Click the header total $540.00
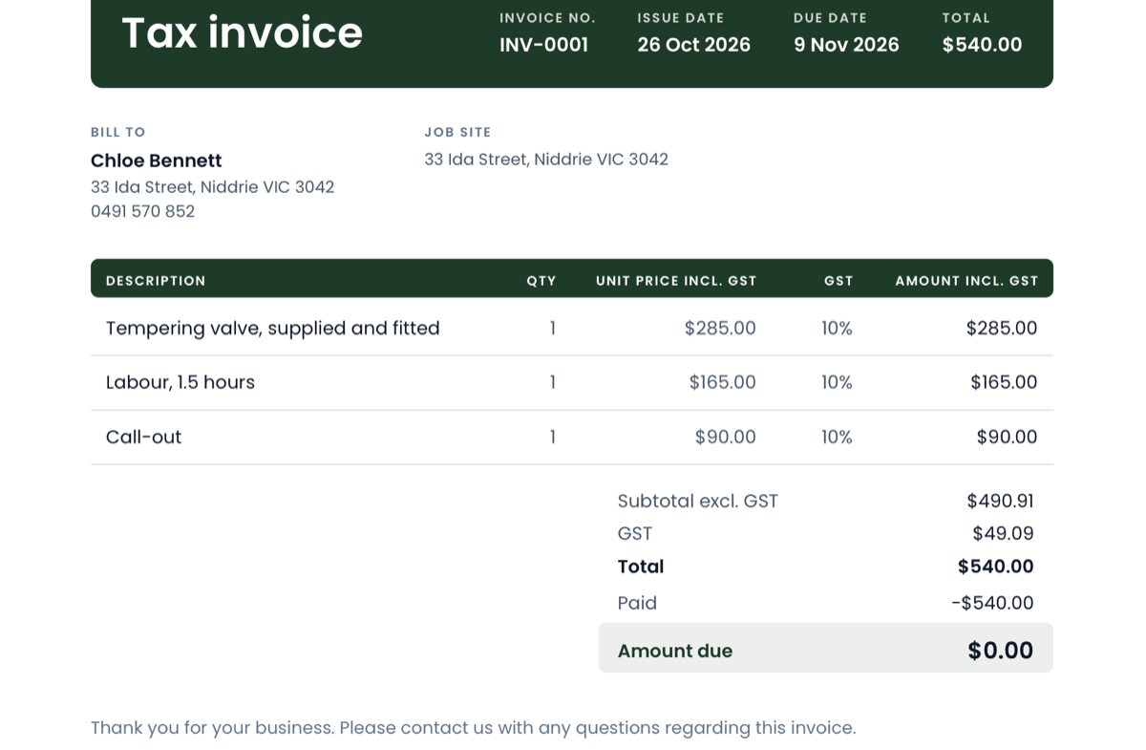Viewport: 1146px width, 750px height. pyautogui.click(x=982, y=45)
